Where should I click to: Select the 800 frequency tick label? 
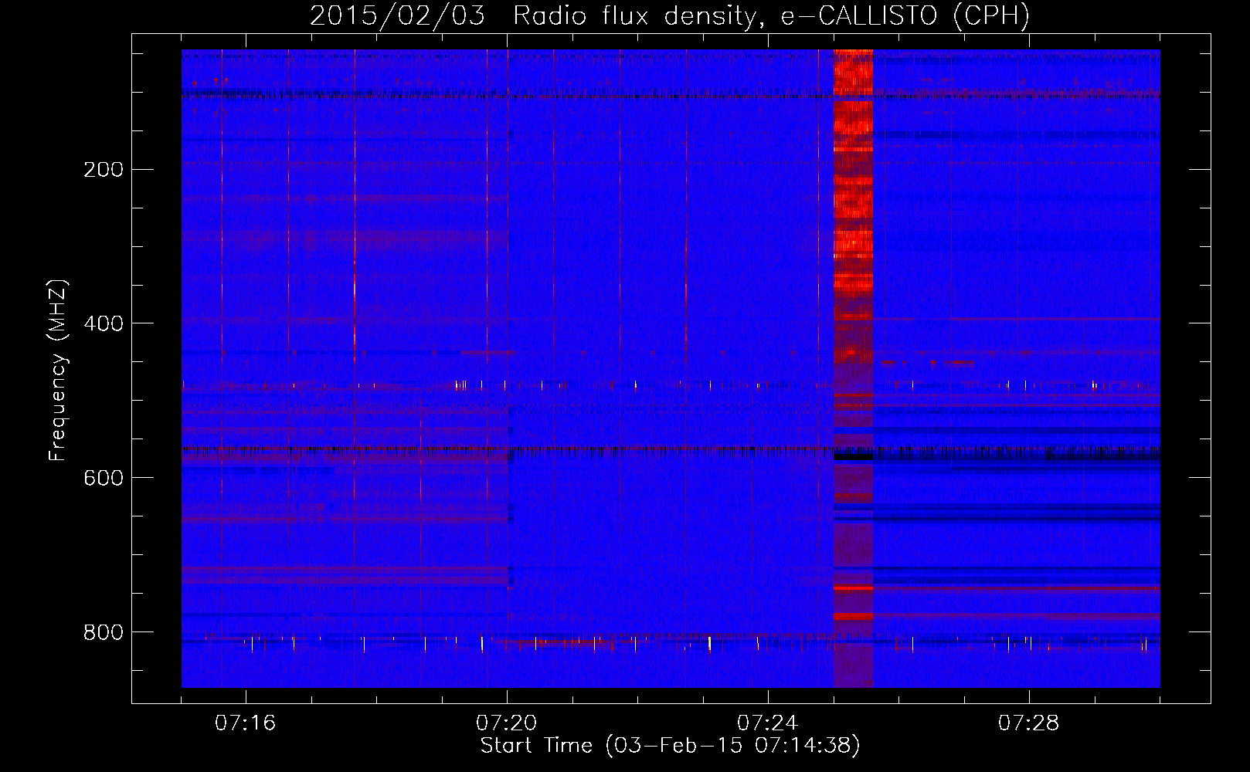click(104, 632)
